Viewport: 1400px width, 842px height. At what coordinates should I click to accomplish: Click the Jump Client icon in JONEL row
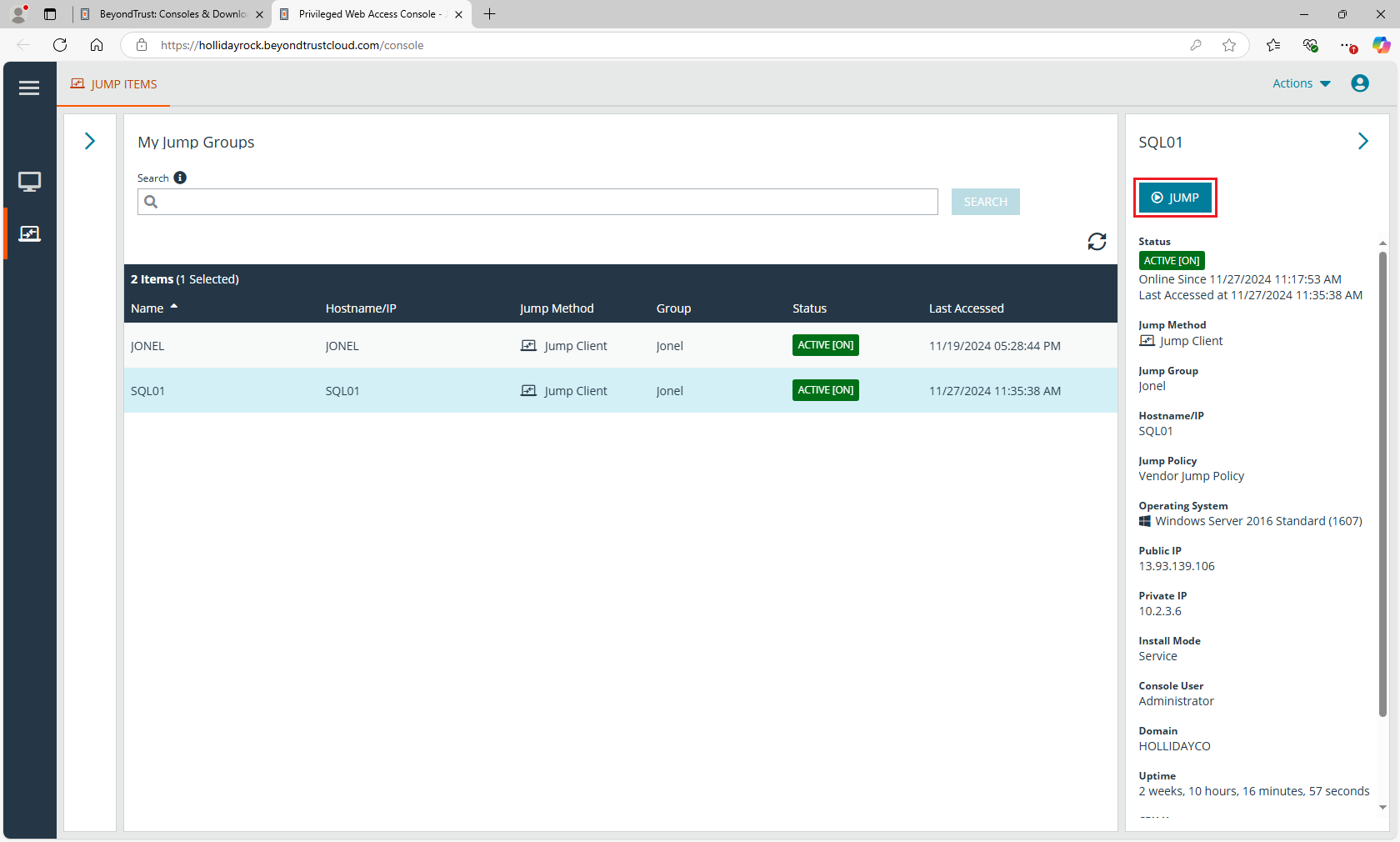tap(528, 345)
